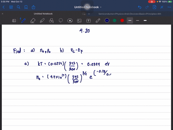Go back using the left arrow
Image resolution: width=173 pixels, height=130 pixels.
pyautogui.click(x=4, y=7)
